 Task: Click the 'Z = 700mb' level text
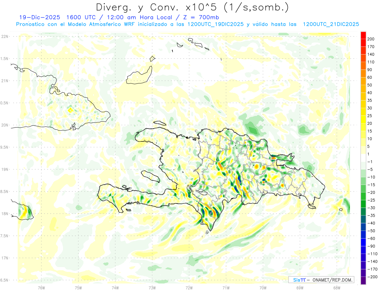click(x=199, y=17)
